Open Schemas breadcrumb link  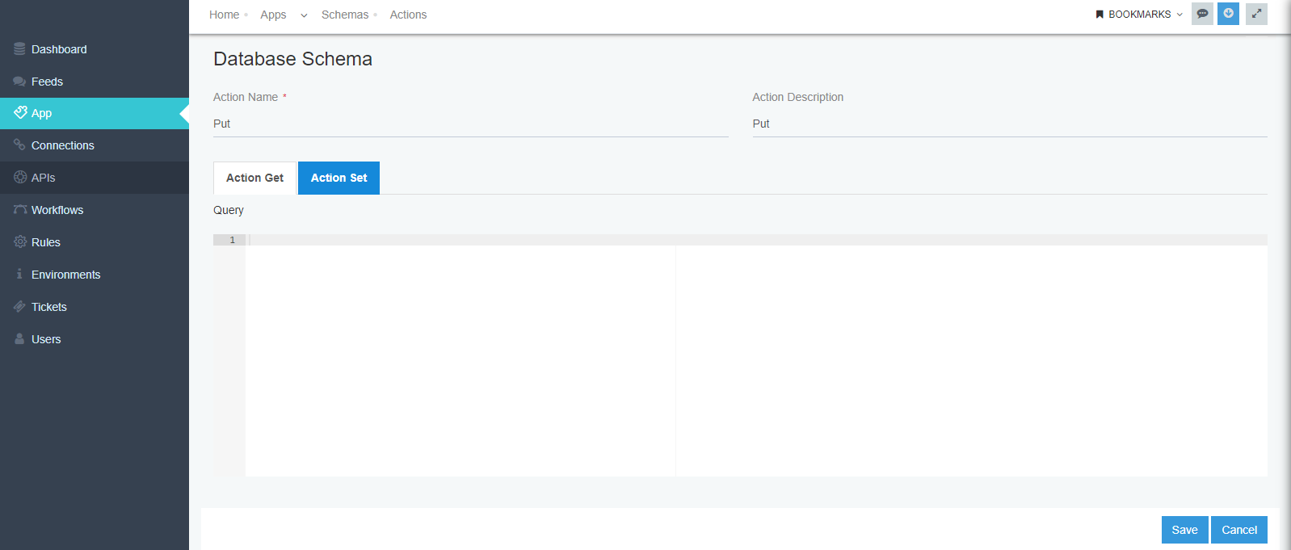[x=345, y=15]
